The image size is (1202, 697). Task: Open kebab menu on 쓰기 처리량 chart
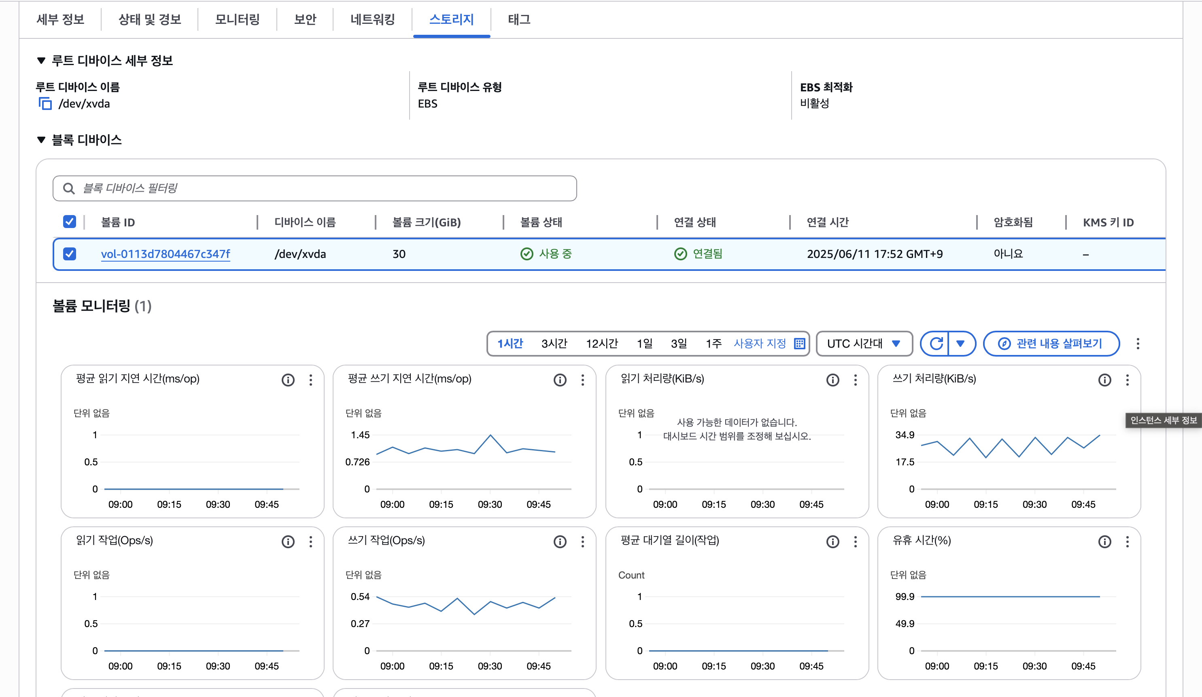(1127, 380)
